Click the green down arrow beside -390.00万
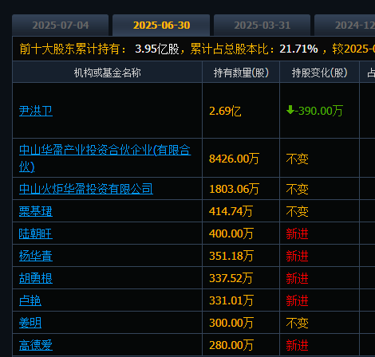 click(x=290, y=110)
